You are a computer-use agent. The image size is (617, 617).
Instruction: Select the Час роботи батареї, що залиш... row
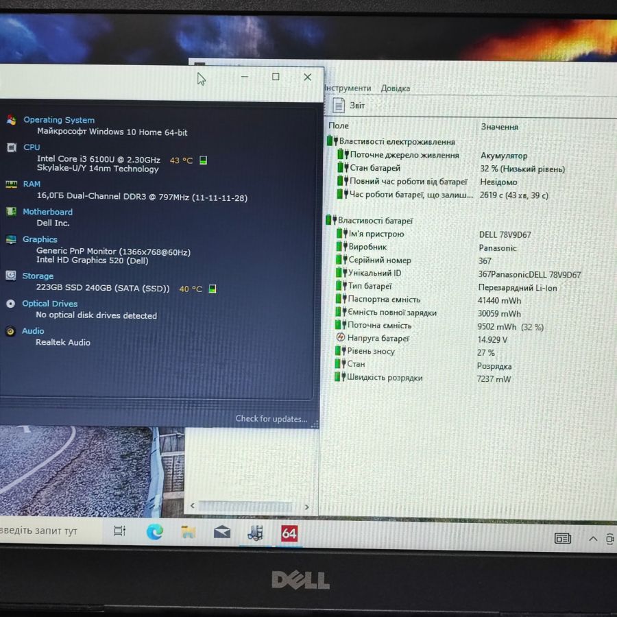tap(443, 195)
